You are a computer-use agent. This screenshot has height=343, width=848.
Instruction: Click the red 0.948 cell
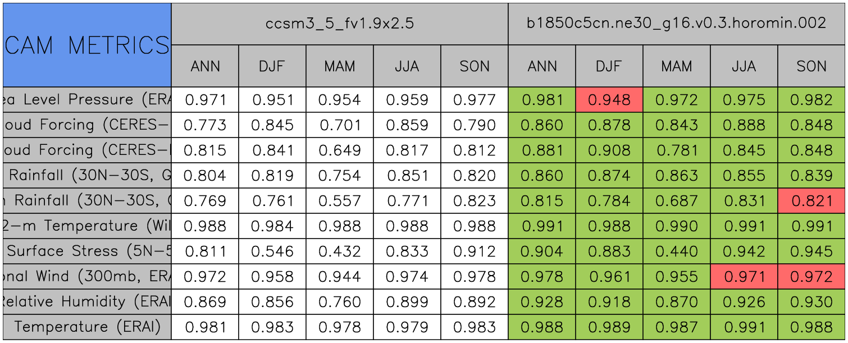609,100
